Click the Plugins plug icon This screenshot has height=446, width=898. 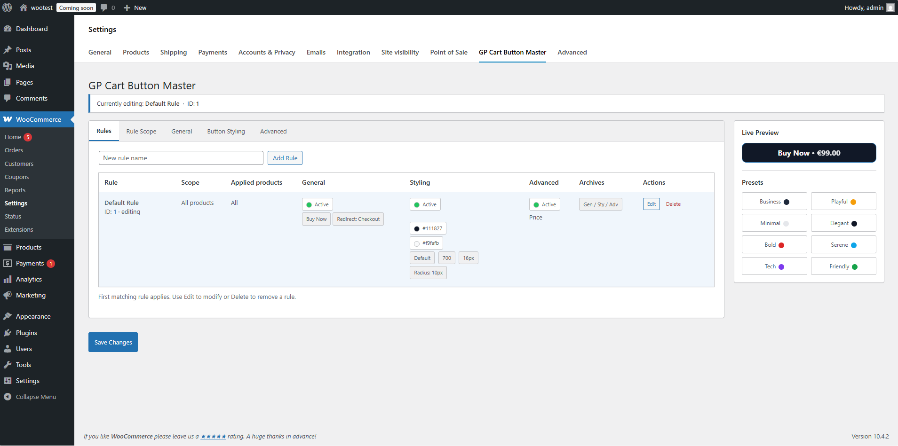(8, 333)
